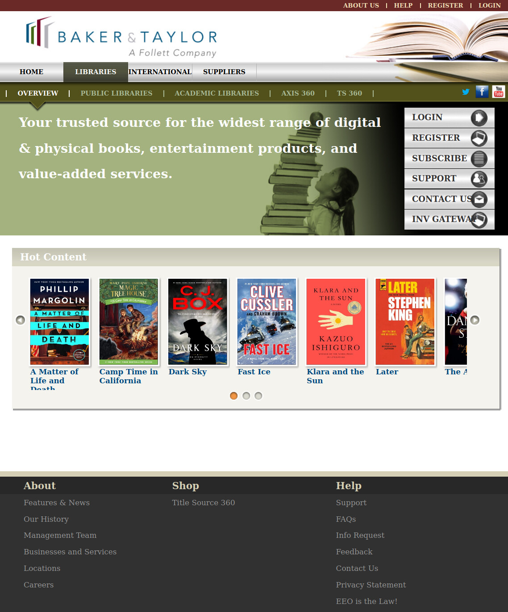Open Features & News footer link
Image resolution: width=508 pixels, height=612 pixels.
[x=57, y=503]
